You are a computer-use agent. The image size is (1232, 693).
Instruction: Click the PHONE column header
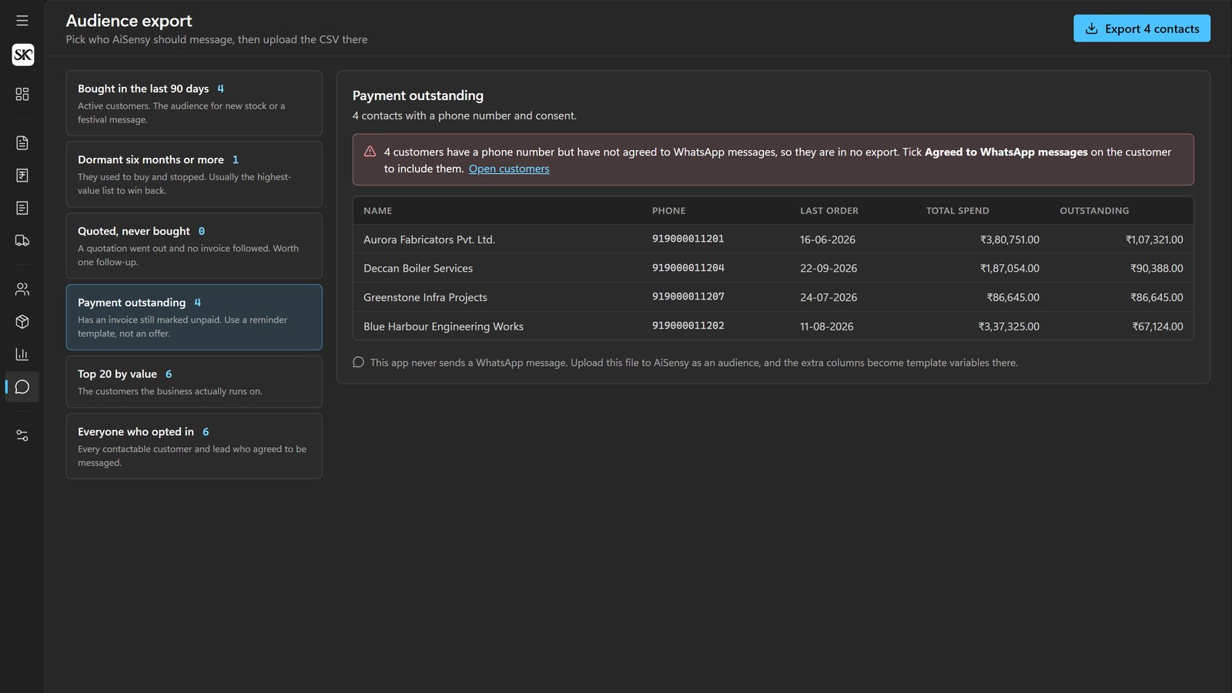pos(668,210)
